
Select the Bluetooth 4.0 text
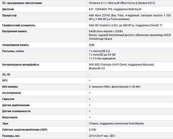click(x=97, y=68)
